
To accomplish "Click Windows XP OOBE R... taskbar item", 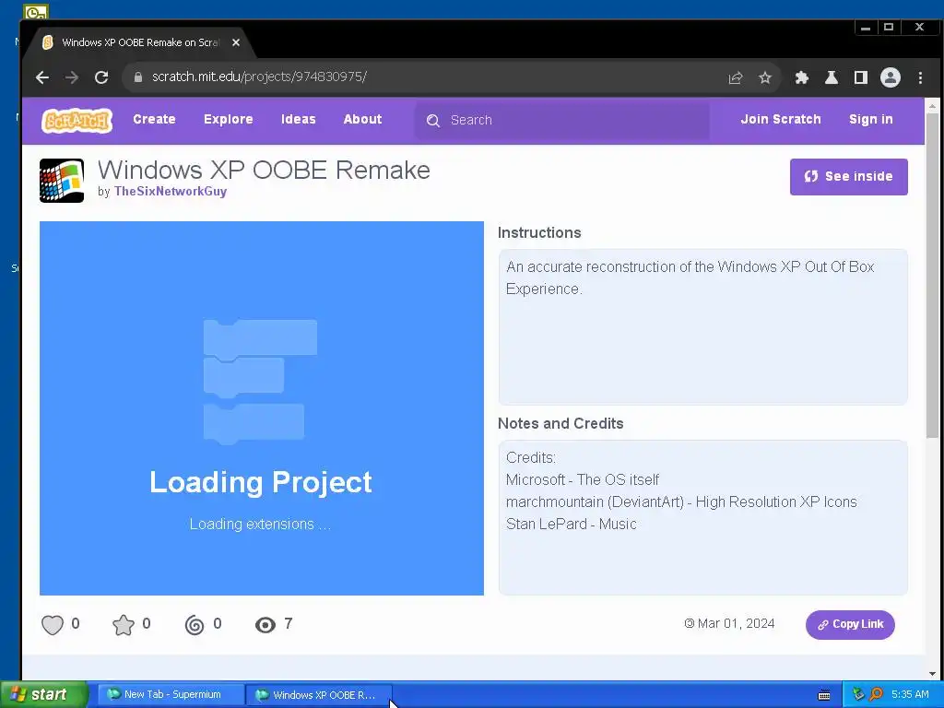I will click(319, 695).
